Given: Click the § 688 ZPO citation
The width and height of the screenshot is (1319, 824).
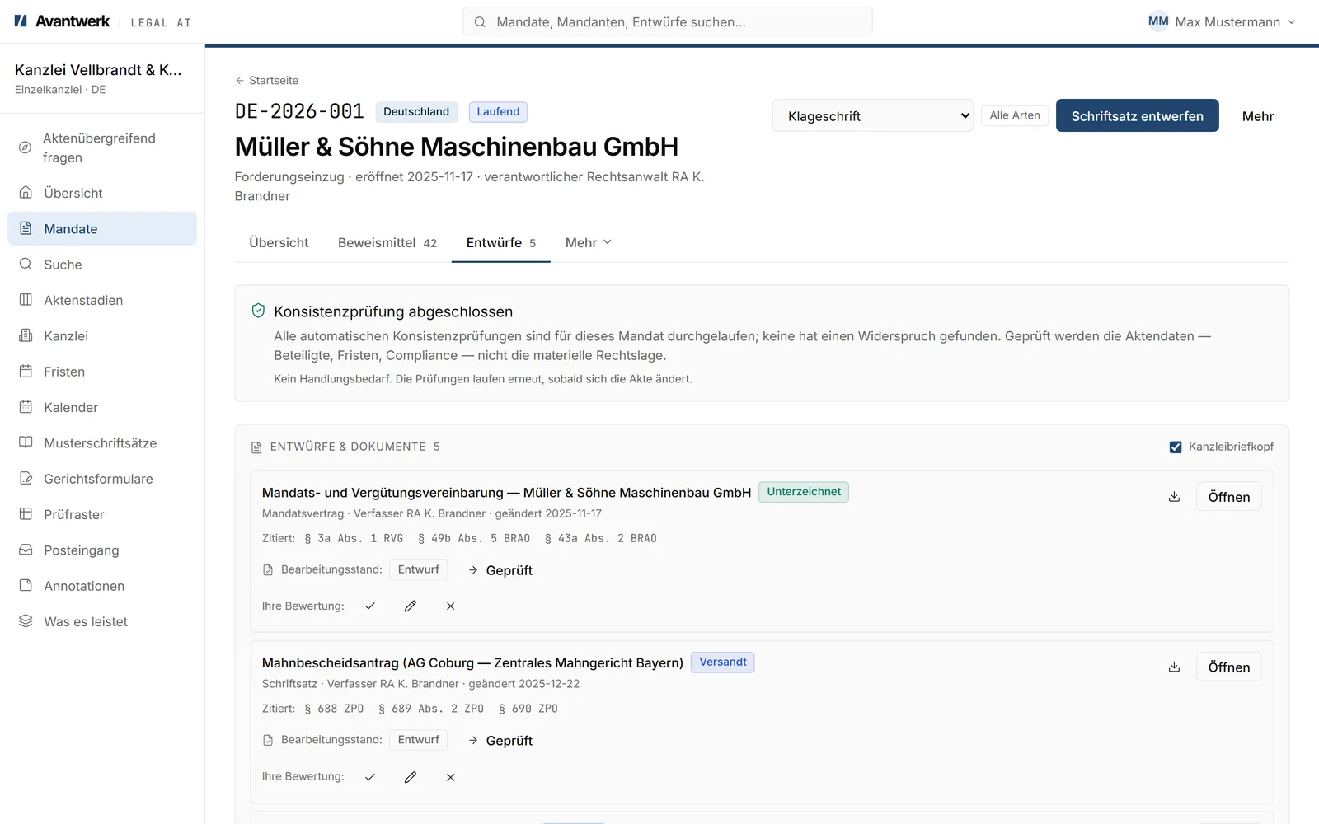Looking at the screenshot, I should 334,709.
